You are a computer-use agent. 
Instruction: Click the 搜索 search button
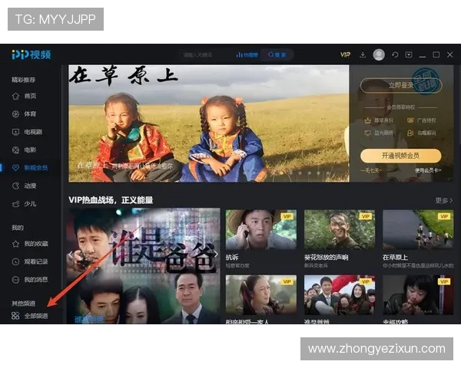[x=277, y=55]
